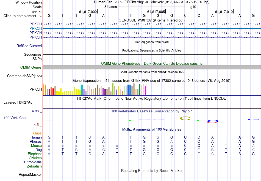The image size is (261, 181).
Task: Select the Chicken species label
Action: click(35, 158)
